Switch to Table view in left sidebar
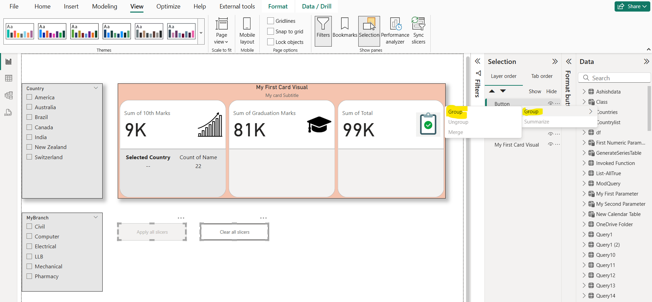Viewport: 652px width, 302px height. (8, 78)
